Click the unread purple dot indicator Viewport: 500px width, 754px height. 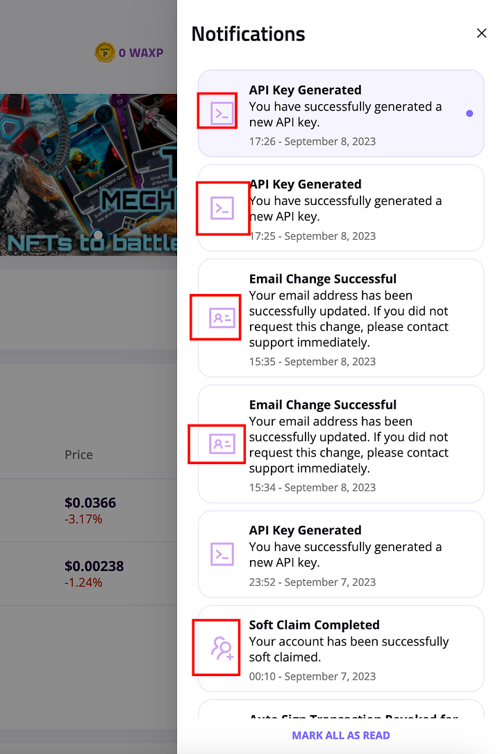tap(469, 113)
